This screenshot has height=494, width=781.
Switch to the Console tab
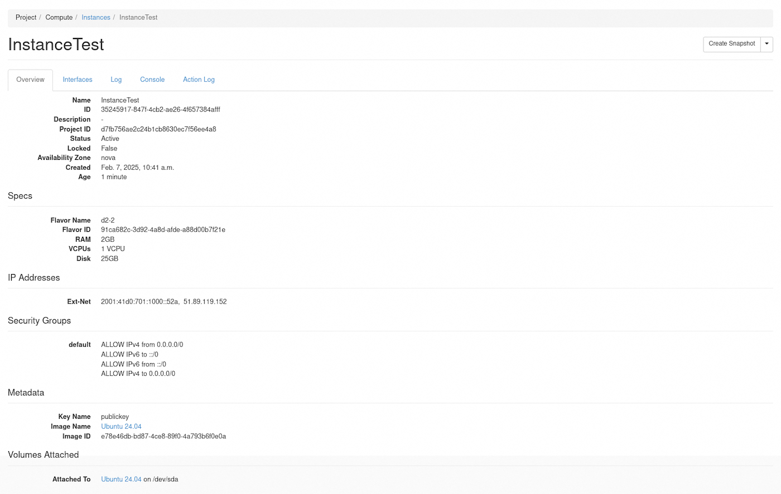click(x=152, y=80)
